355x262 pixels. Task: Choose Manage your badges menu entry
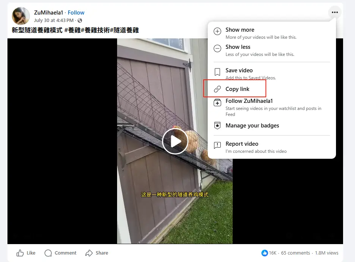tap(252, 126)
